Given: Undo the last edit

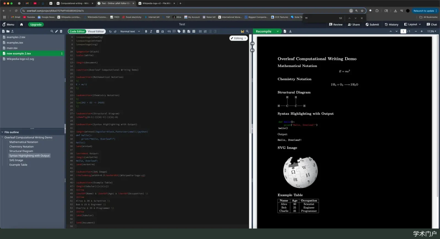Looking at the screenshot, I should tap(110, 31).
